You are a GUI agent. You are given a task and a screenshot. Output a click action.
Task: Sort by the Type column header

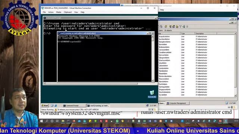(x=187, y=33)
